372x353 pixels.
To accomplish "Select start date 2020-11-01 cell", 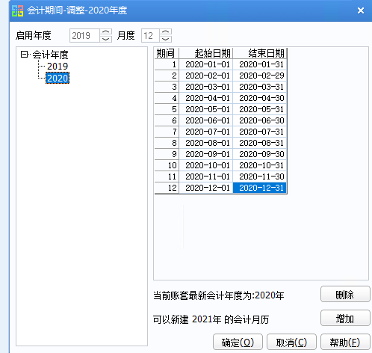I will pyautogui.click(x=206, y=176).
